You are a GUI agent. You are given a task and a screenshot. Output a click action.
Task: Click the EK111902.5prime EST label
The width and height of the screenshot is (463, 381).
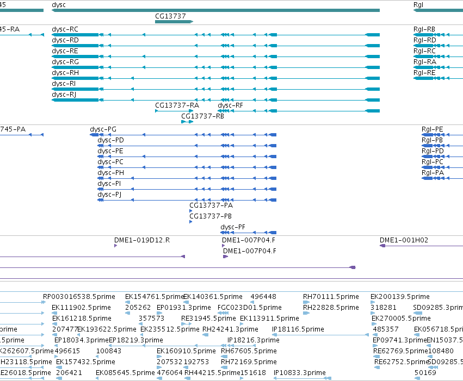pos(81,307)
